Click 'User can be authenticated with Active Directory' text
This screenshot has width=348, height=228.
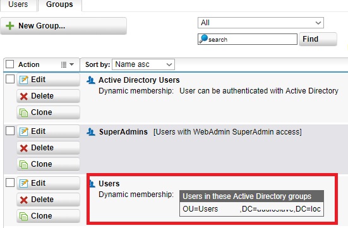point(259,91)
